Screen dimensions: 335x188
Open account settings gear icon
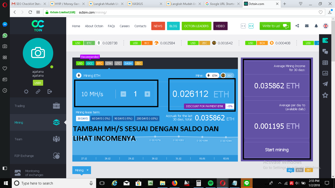click(26, 92)
